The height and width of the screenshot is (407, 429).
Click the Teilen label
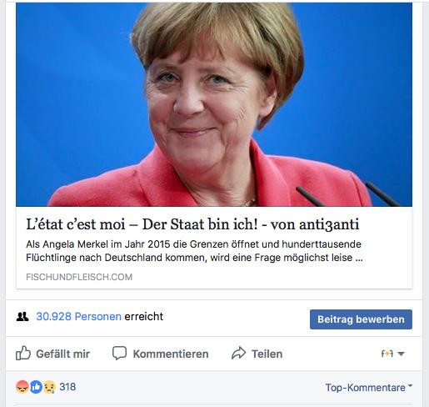[267, 354]
